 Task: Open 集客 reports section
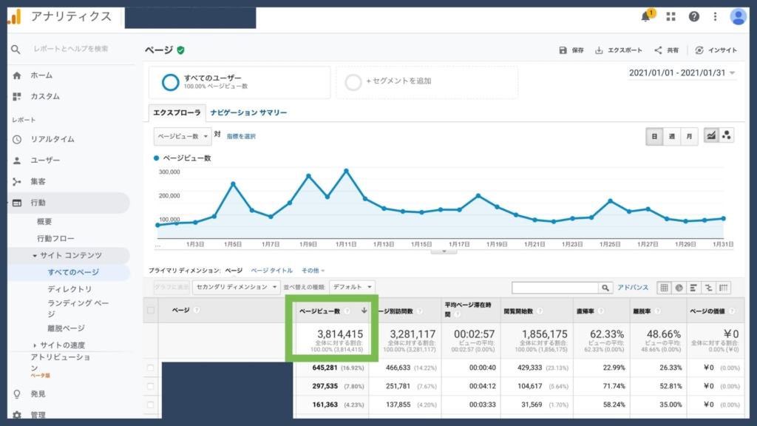coord(38,182)
